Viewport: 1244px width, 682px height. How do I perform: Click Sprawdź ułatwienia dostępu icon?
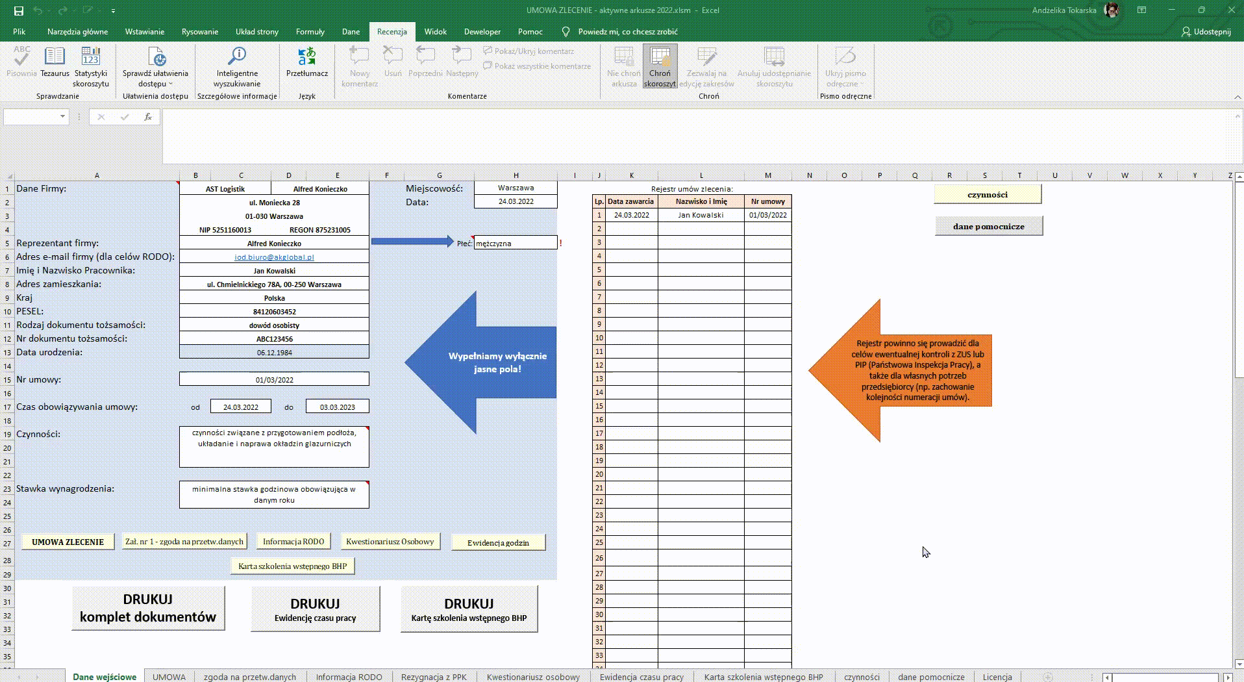pyautogui.click(x=156, y=57)
